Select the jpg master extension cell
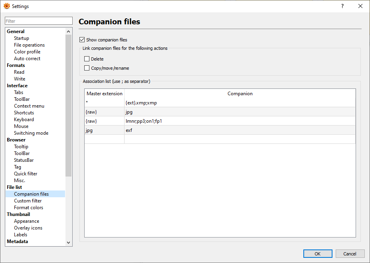 point(104,130)
